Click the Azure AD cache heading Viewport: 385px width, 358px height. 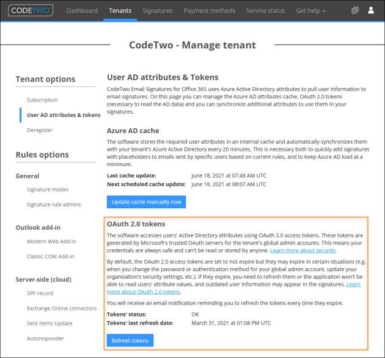tap(133, 131)
